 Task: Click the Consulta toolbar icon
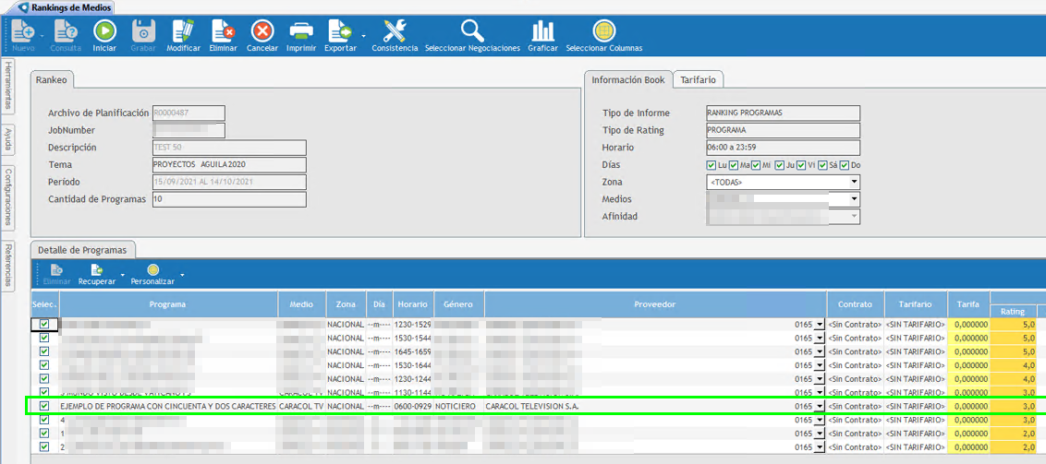pos(66,30)
